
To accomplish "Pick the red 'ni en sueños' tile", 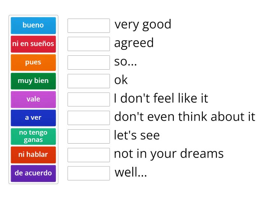I will click(x=33, y=44).
